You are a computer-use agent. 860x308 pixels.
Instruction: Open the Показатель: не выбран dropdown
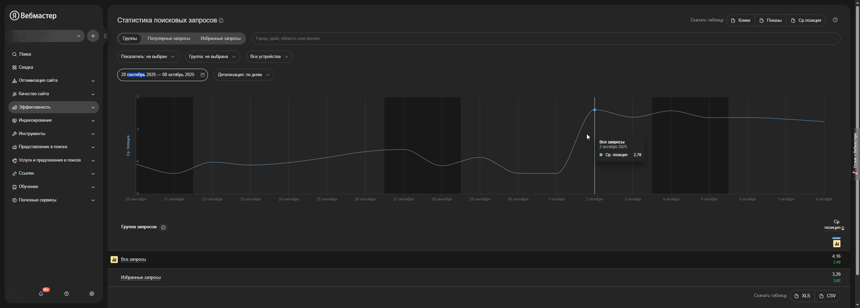[x=148, y=57]
